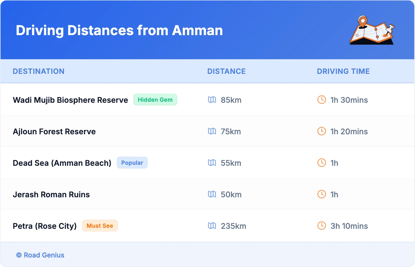Click the Driving Distances from Amman title
415x267 pixels.
(119, 30)
